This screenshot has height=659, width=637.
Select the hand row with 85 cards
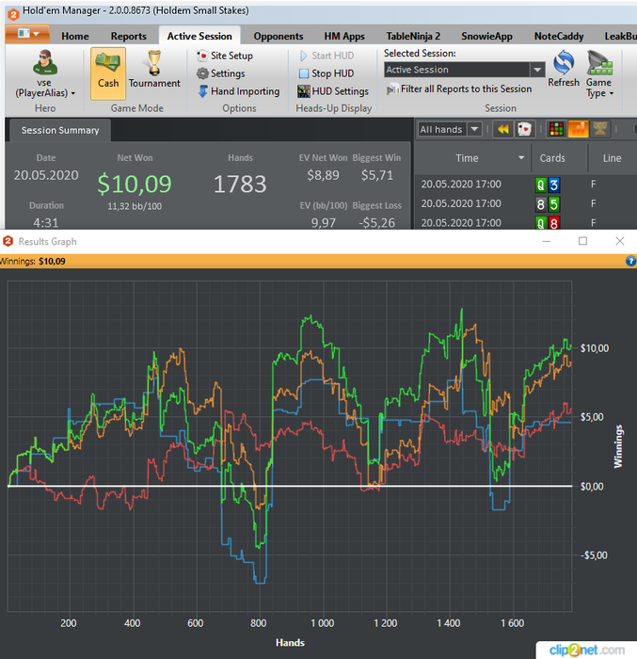(526, 204)
